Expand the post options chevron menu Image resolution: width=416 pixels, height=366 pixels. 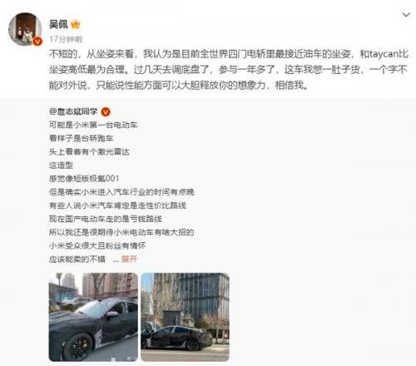point(406,15)
